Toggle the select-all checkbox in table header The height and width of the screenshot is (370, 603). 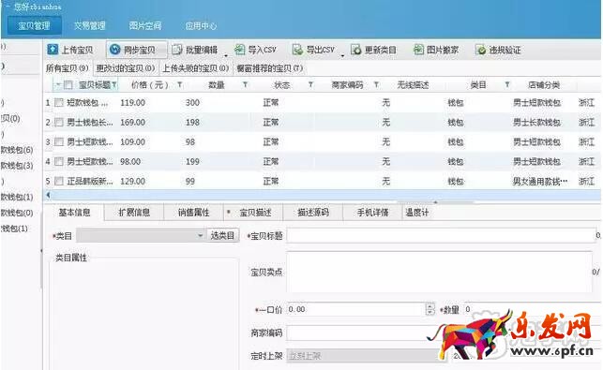click(x=68, y=85)
